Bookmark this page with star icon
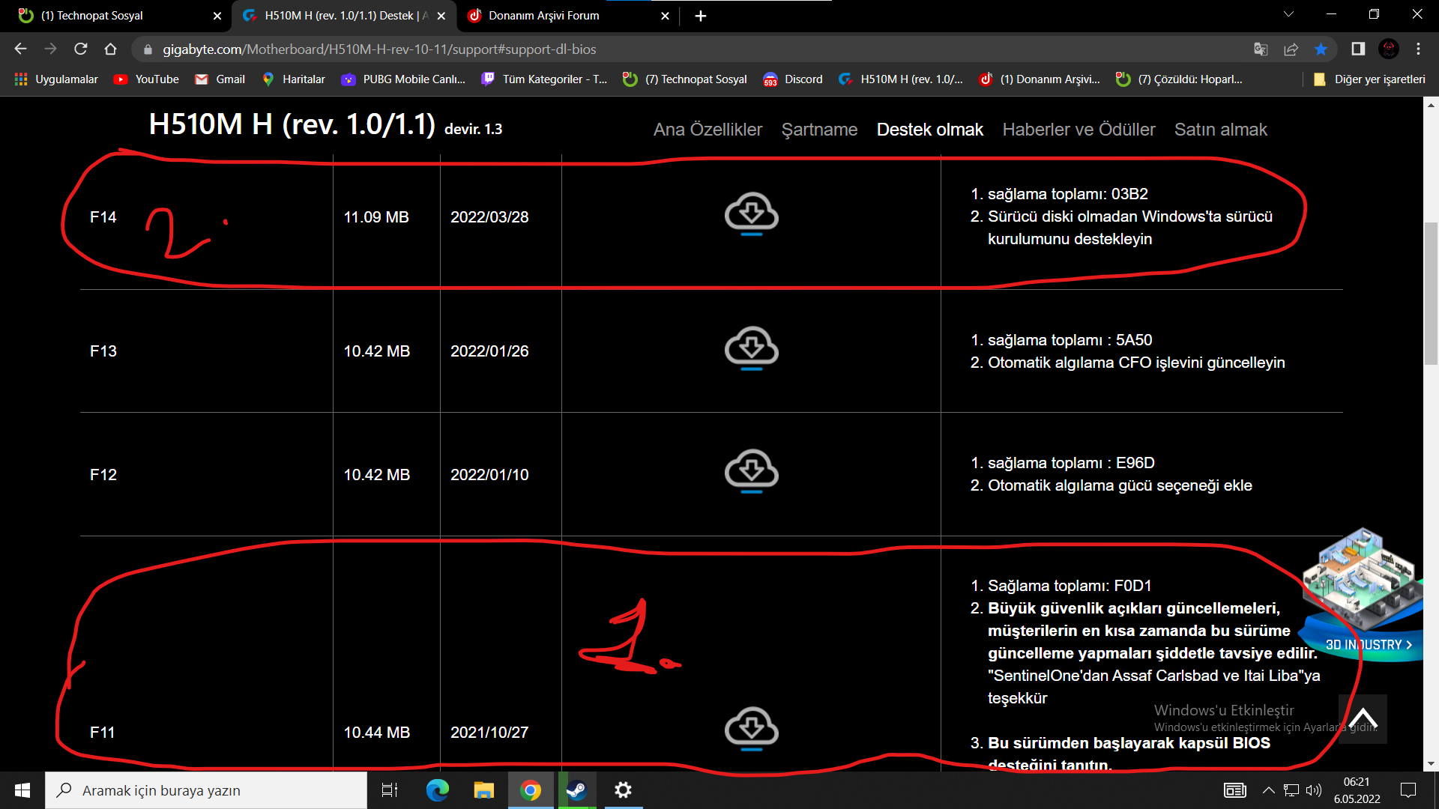Image resolution: width=1439 pixels, height=809 pixels. click(x=1321, y=49)
